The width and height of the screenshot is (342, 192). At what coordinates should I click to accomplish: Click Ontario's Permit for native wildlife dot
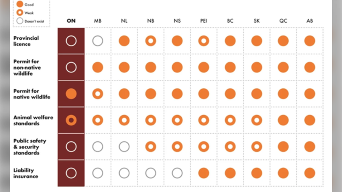click(71, 94)
